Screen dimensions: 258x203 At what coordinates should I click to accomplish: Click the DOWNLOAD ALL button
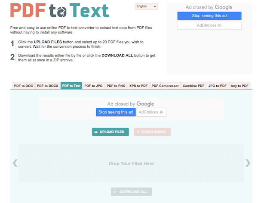[131, 192]
